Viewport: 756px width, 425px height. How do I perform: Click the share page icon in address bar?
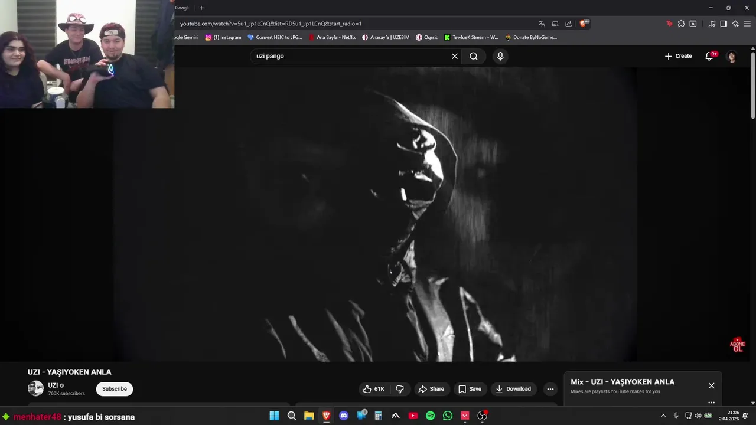pos(568,24)
